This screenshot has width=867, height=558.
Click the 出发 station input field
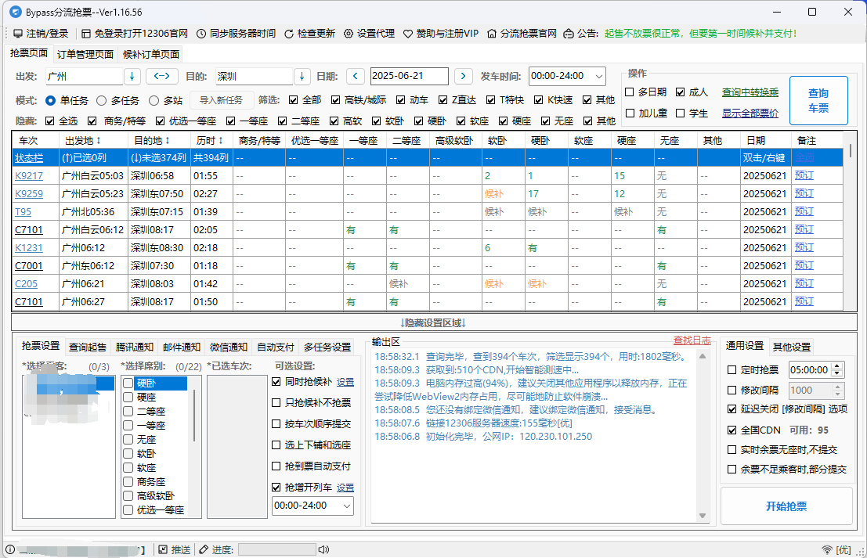(x=84, y=76)
